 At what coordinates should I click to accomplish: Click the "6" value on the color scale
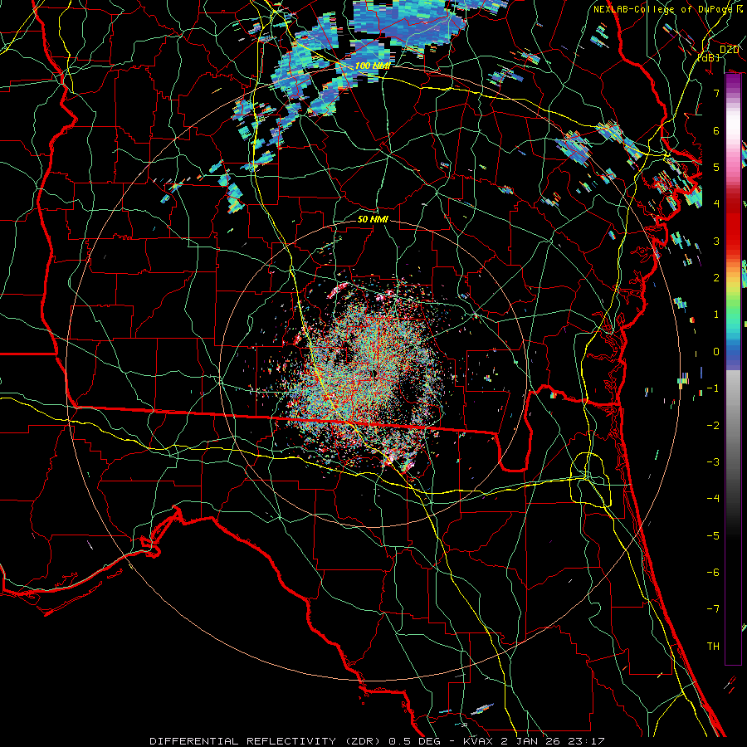[716, 130]
